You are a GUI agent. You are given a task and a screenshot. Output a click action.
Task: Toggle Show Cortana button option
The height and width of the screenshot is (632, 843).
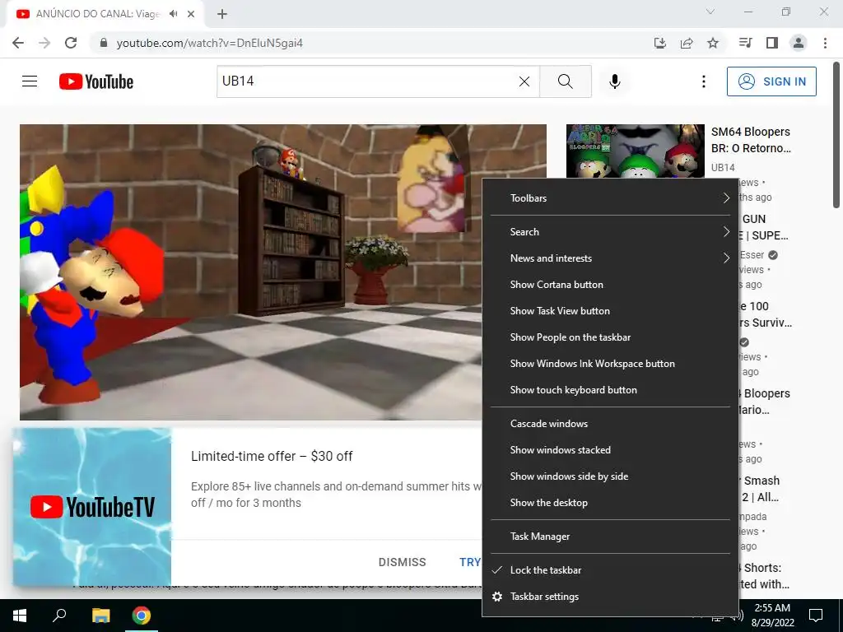coord(610,285)
